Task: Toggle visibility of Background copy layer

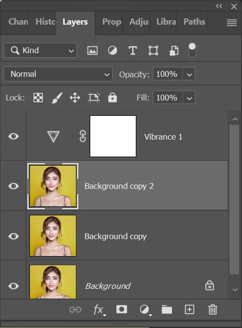Action: click(14, 236)
